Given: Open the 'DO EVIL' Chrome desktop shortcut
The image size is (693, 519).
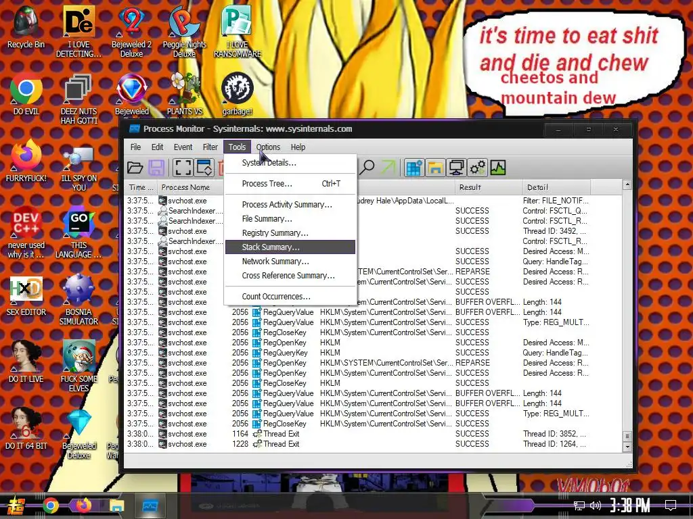Looking at the screenshot, I should 26,95.
